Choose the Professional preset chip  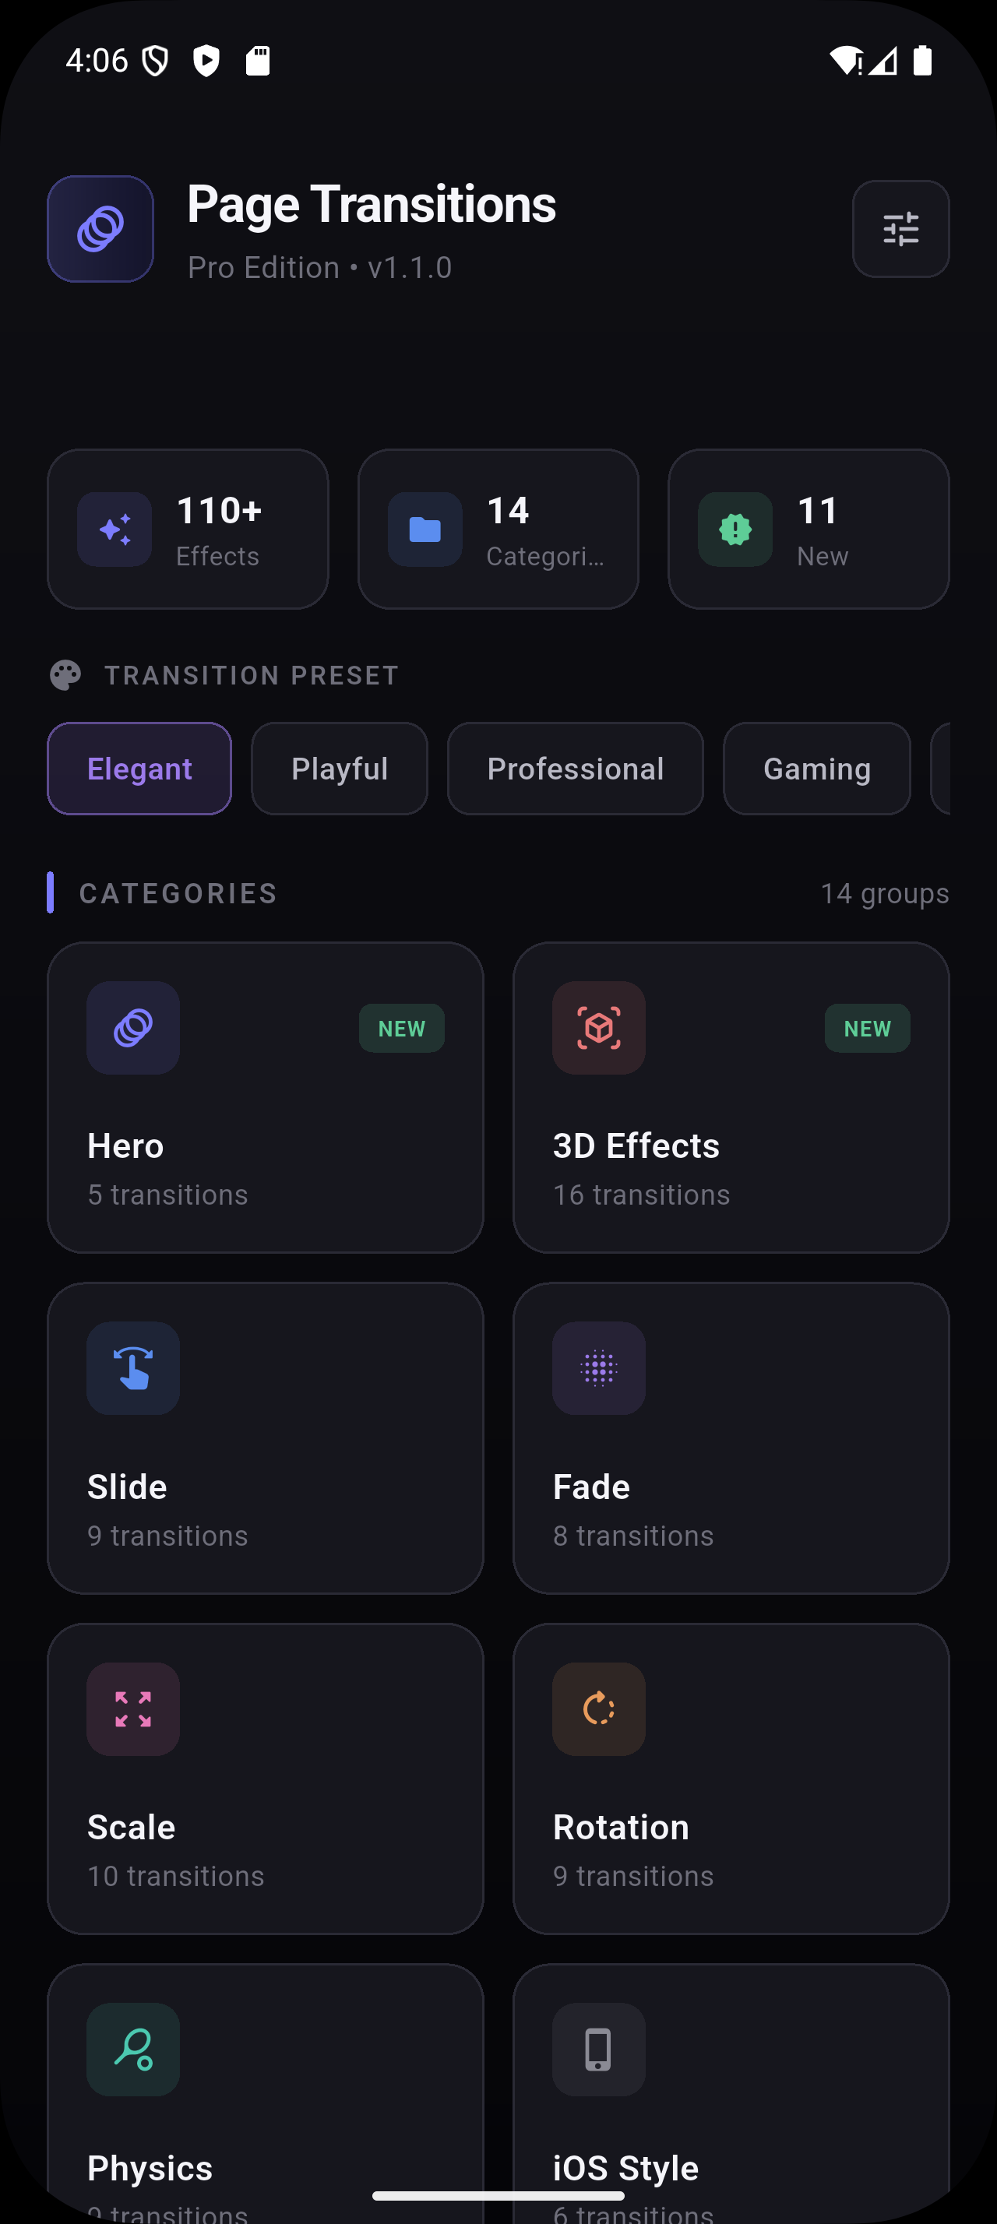pyautogui.click(x=575, y=769)
